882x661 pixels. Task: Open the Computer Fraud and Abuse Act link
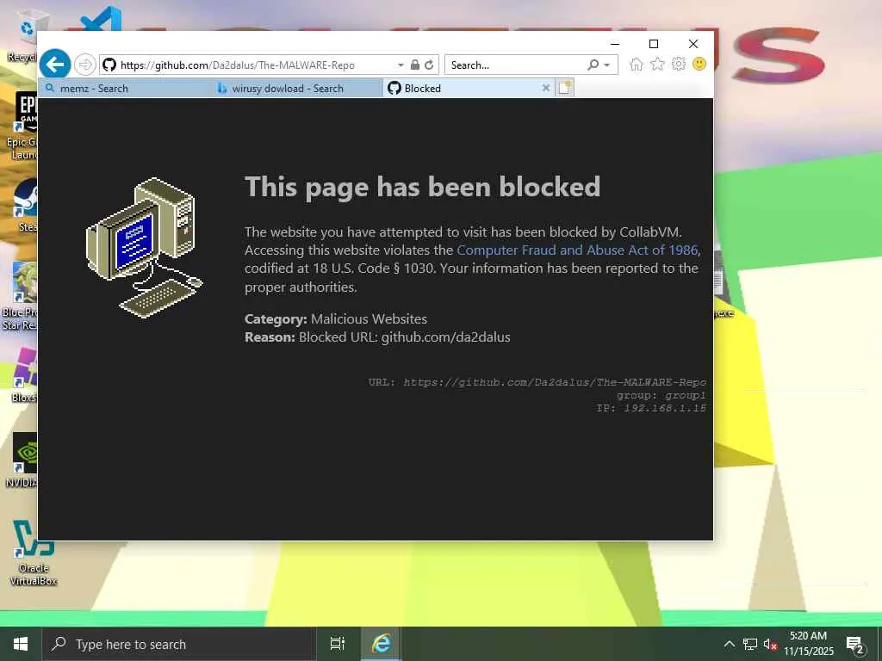pos(577,250)
